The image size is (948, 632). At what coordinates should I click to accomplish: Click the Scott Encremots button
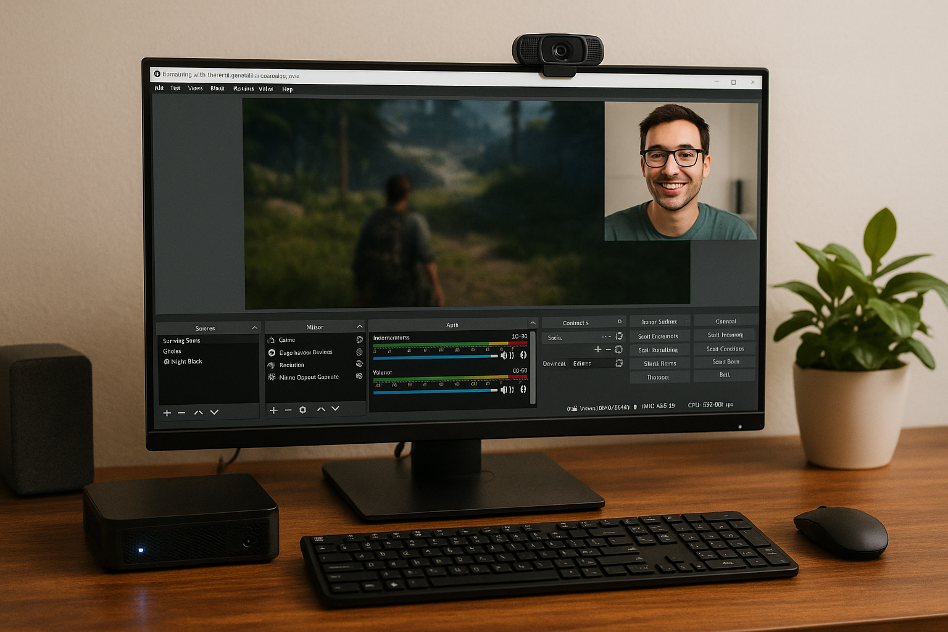pos(658,336)
